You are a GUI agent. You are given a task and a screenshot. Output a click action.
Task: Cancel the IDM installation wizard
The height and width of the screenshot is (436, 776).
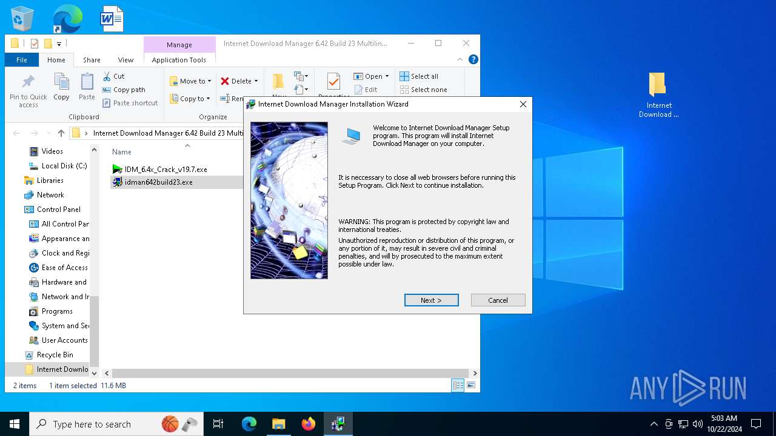tap(498, 300)
